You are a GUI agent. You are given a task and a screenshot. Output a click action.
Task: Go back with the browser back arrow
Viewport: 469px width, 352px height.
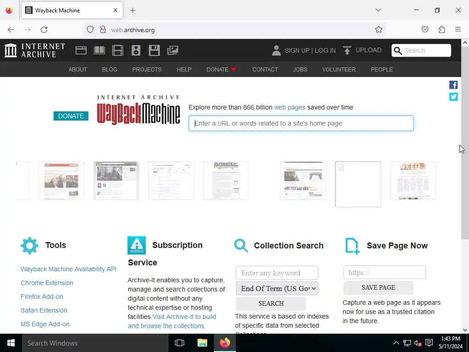coord(11,30)
